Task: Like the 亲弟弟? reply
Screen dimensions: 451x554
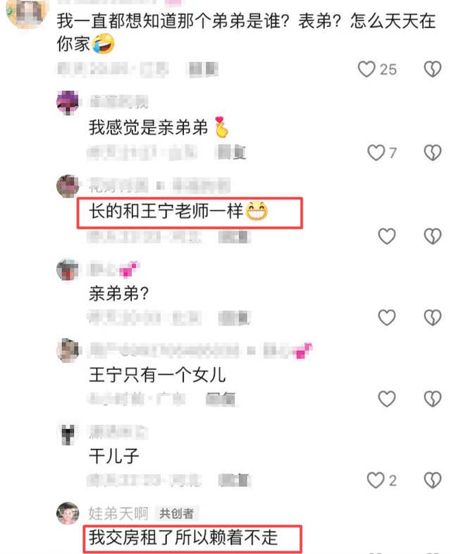Action: [x=387, y=318]
